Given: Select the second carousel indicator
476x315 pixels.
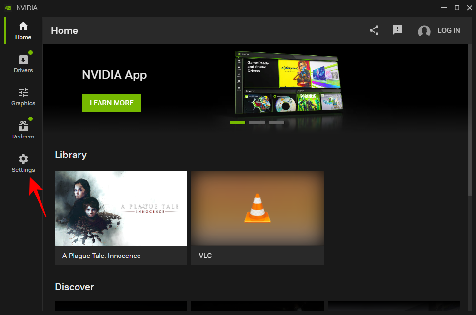Looking at the screenshot, I should tap(257, 122).
